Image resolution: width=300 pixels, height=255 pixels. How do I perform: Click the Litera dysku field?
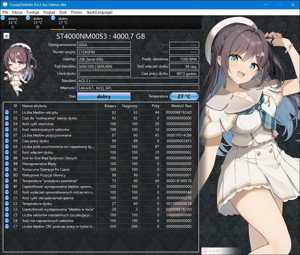(x=104, y=73)
